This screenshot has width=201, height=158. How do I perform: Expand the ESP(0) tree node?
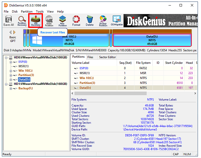[x=11, y=62]
